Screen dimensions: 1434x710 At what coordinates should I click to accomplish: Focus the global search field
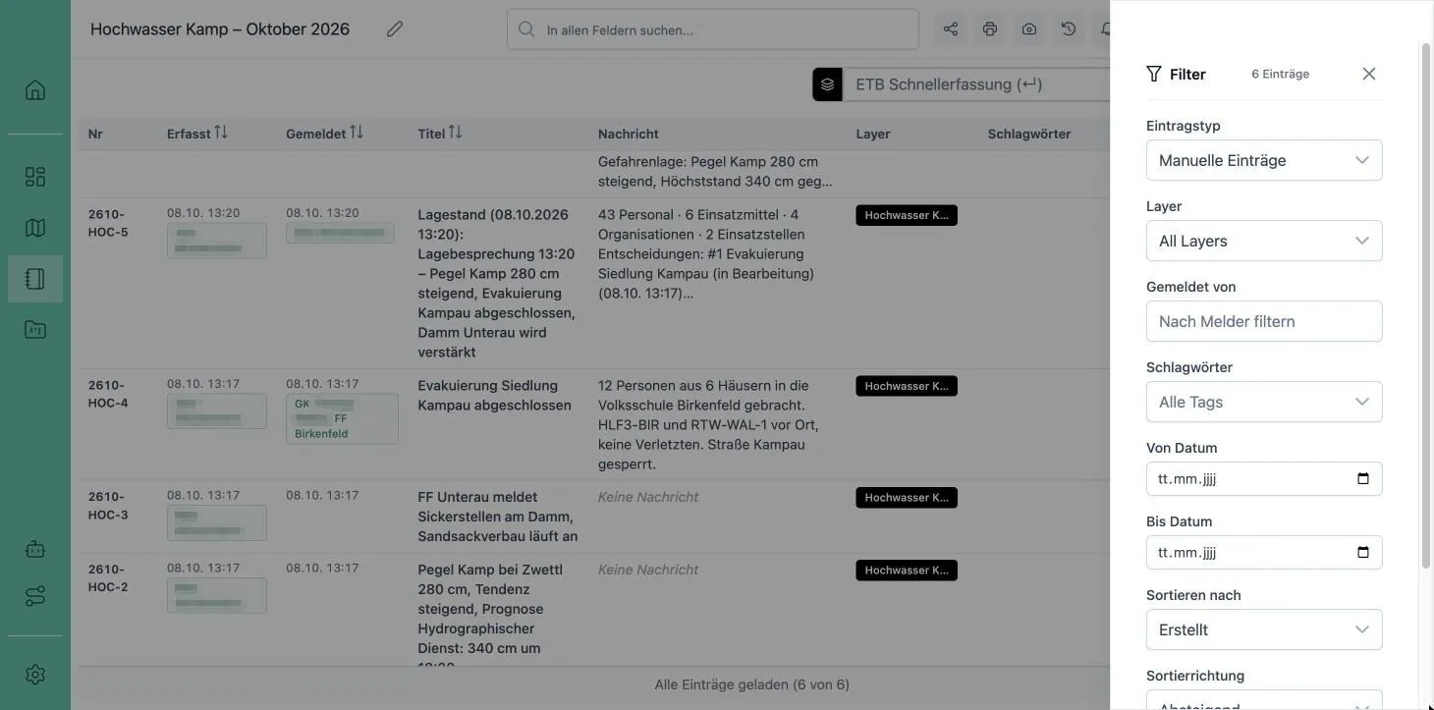coord(713,29)
